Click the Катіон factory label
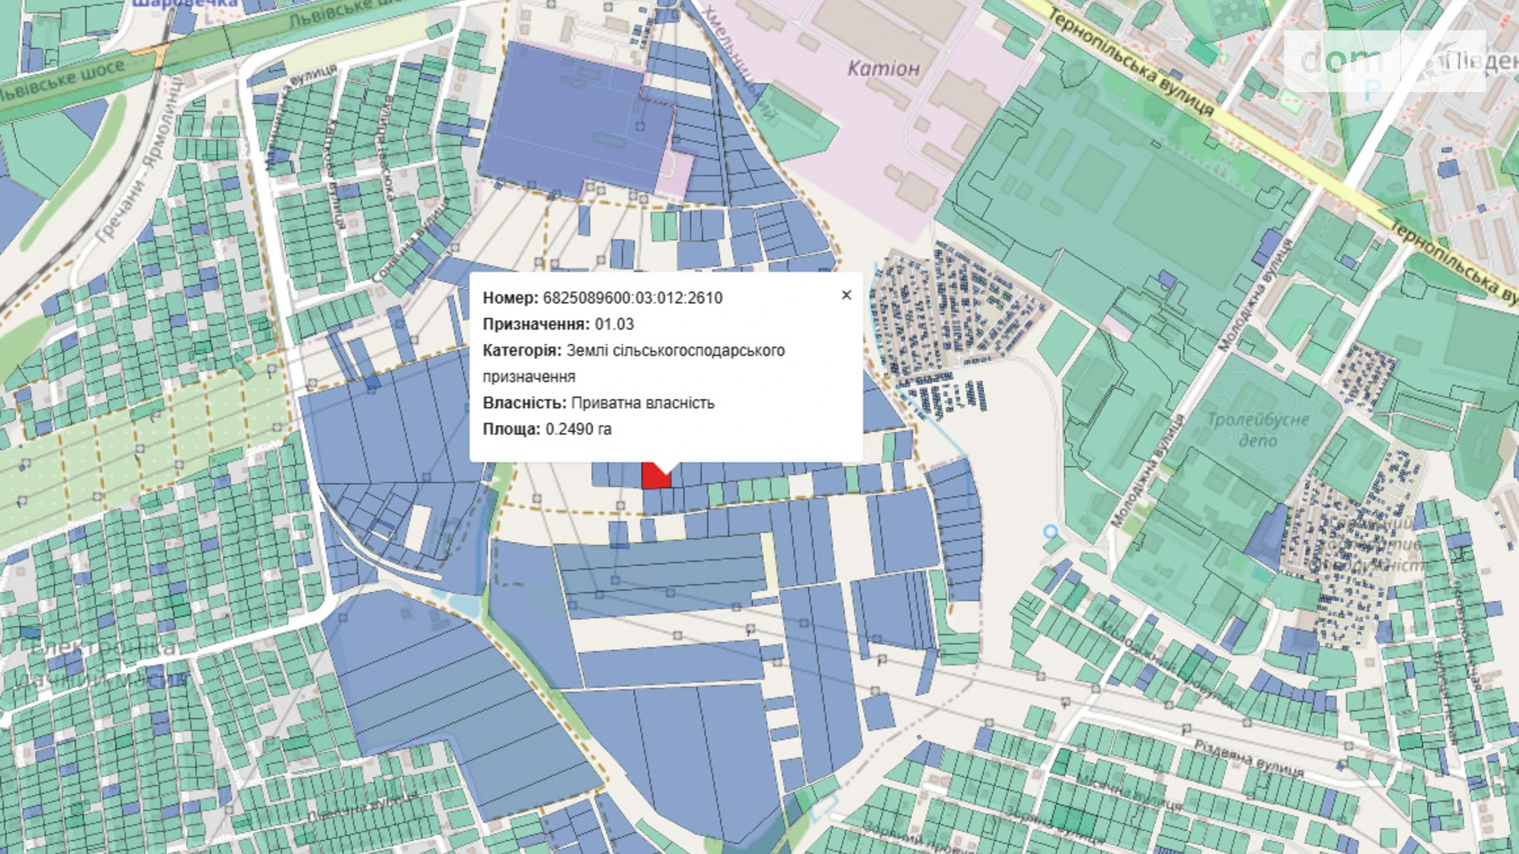Viewport: 1519px width, 854px height. pos(883,68)
